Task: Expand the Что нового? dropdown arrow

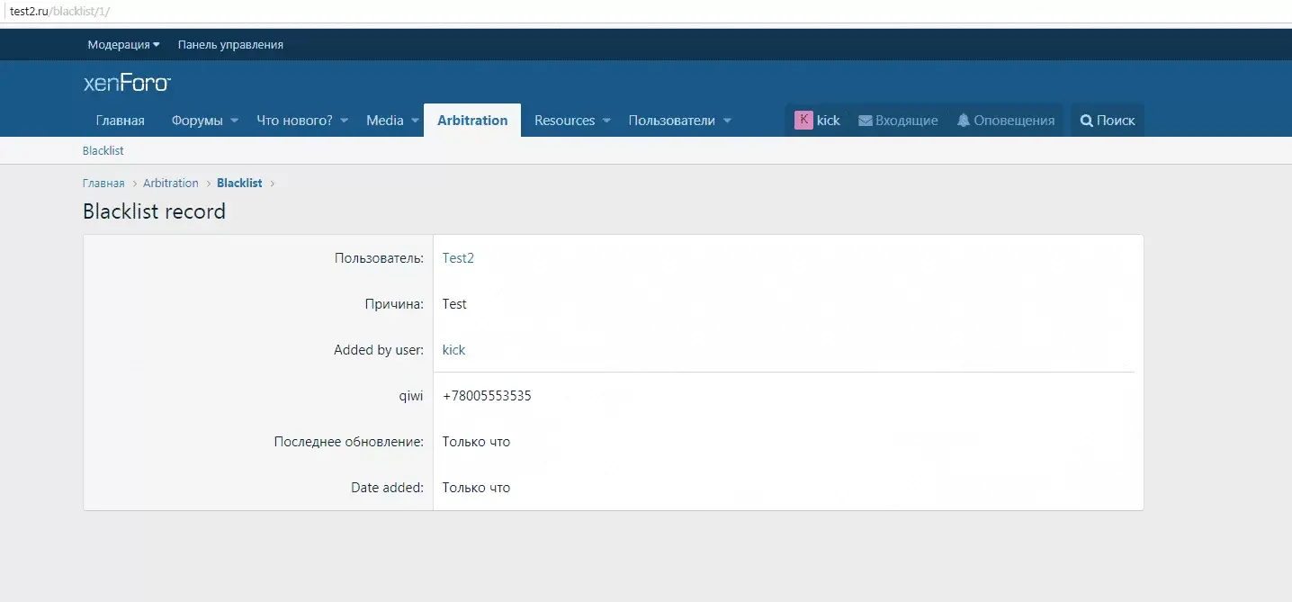Action: tap(344, 121)
